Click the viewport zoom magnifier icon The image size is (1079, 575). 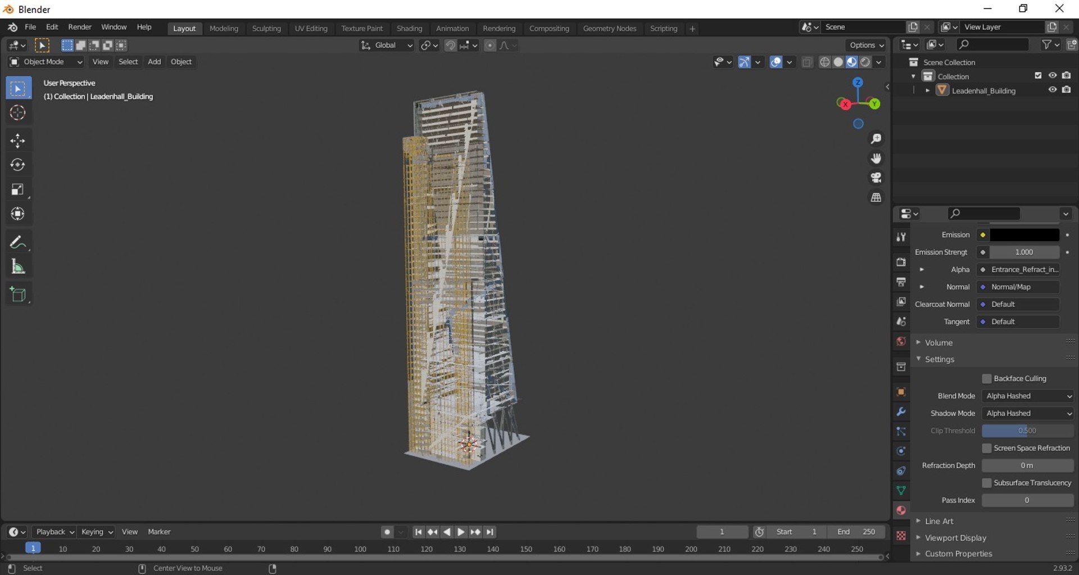[x=876, y=139]
